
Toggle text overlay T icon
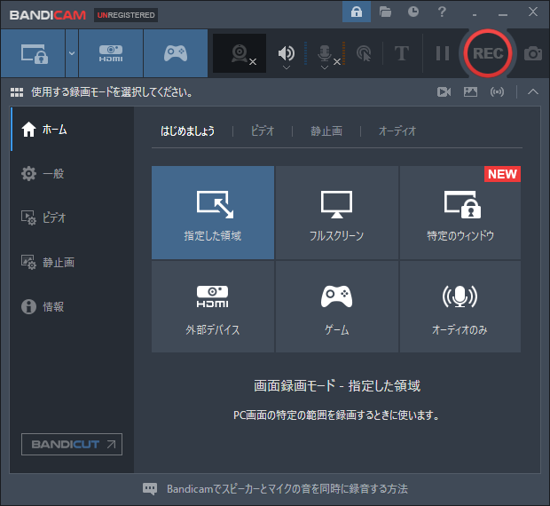click(402, 53)
